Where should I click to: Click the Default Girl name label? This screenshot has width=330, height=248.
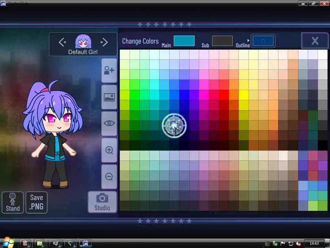coord(83,52)
